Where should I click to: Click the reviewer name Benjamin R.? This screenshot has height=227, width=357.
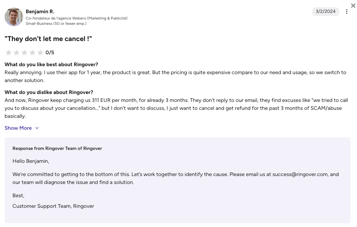pos(40,12)
